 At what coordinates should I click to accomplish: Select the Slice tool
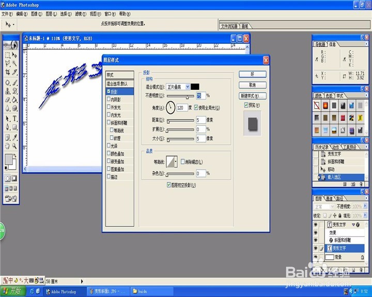point(14,72)
